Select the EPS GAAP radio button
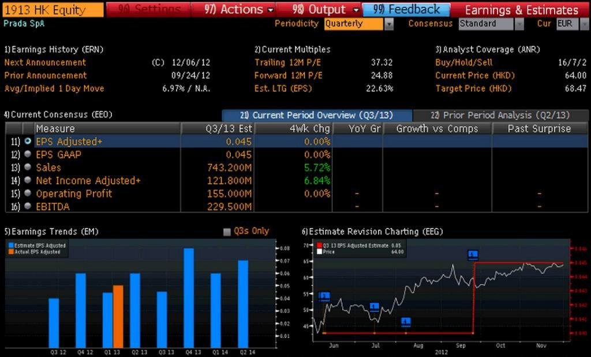Viewport: 591px width, 357px height. (x=28, y=154)
